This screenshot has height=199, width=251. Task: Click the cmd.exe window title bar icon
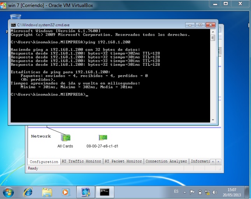[13, 25]
